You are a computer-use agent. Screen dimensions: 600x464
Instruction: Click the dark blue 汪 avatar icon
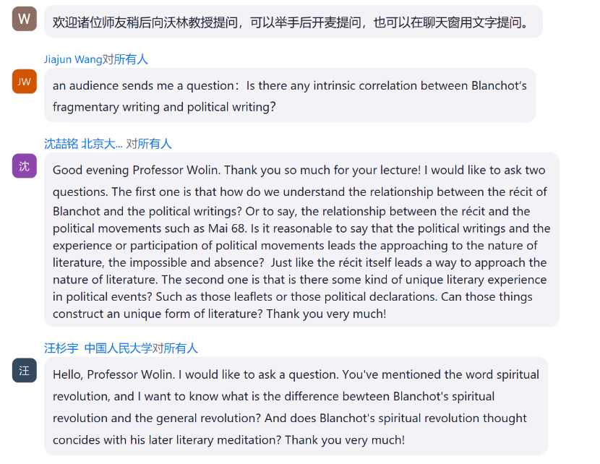(24, 370)
